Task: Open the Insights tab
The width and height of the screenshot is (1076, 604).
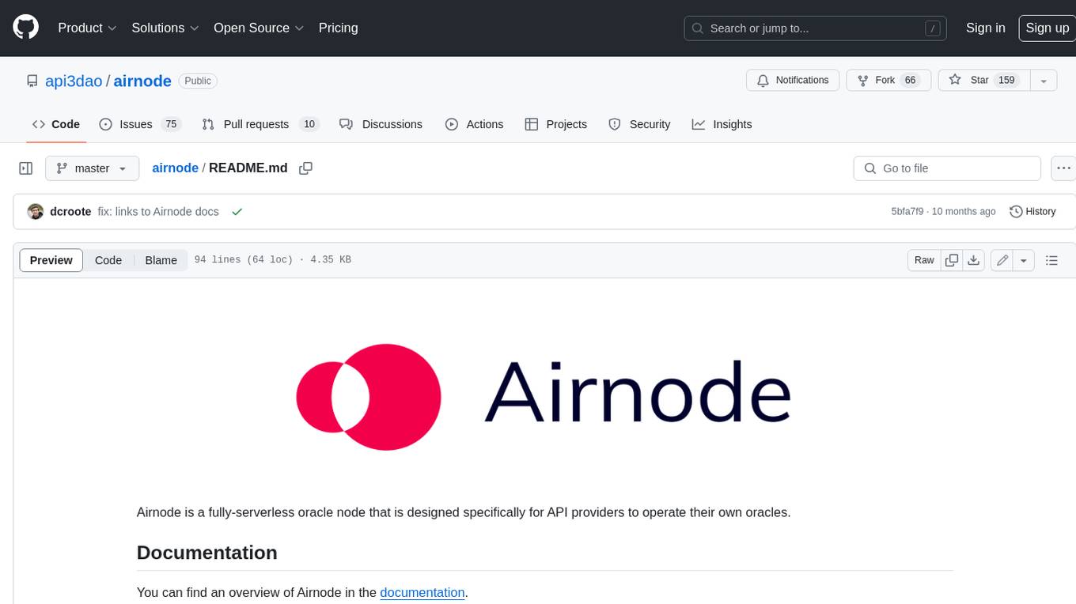Action: coord(722,124)
